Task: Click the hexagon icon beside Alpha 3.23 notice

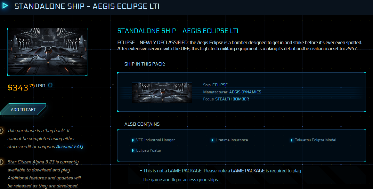Action: pos(1,162)
